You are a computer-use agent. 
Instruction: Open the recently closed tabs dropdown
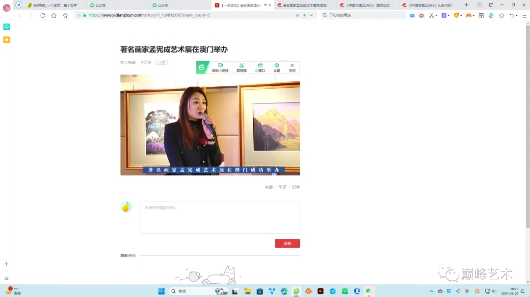[x=511, y=15]
